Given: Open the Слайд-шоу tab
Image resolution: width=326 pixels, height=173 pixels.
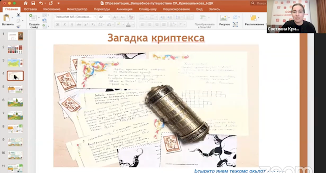Looking at the screenshot, I should 148,9.
